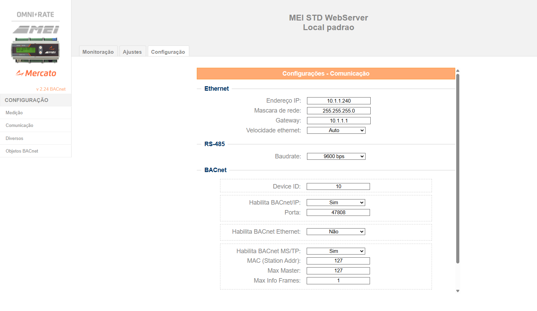Click the Porta field showing 47808
Viewport: 537px width, 311px height.
(338, 212)
